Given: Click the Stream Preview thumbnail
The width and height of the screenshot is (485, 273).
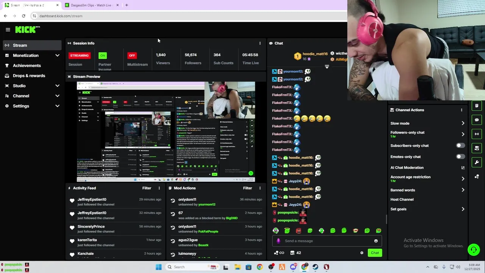Looking at the screenshot, I should point(166,132).
